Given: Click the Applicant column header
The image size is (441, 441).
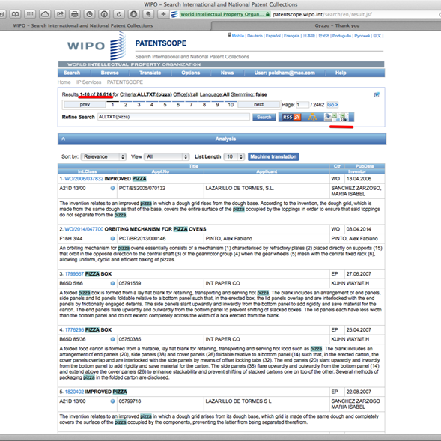Looking at the screenshot, I should 267,171.
